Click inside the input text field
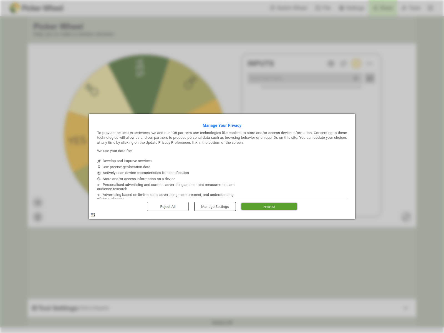The height and width of the screenshot is (333, 444). point(300,78)
